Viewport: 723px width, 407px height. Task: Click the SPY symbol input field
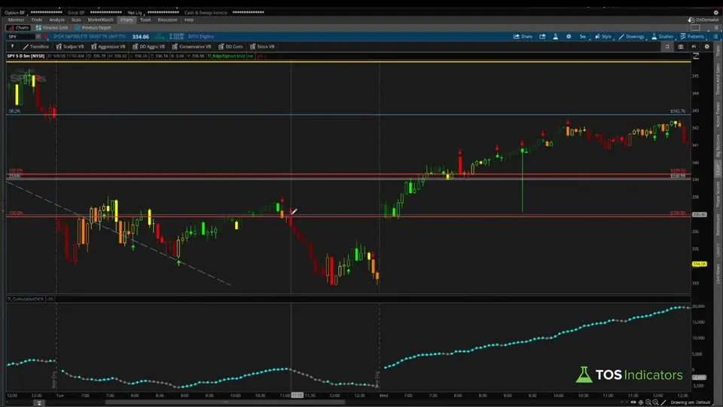(21, 36)
